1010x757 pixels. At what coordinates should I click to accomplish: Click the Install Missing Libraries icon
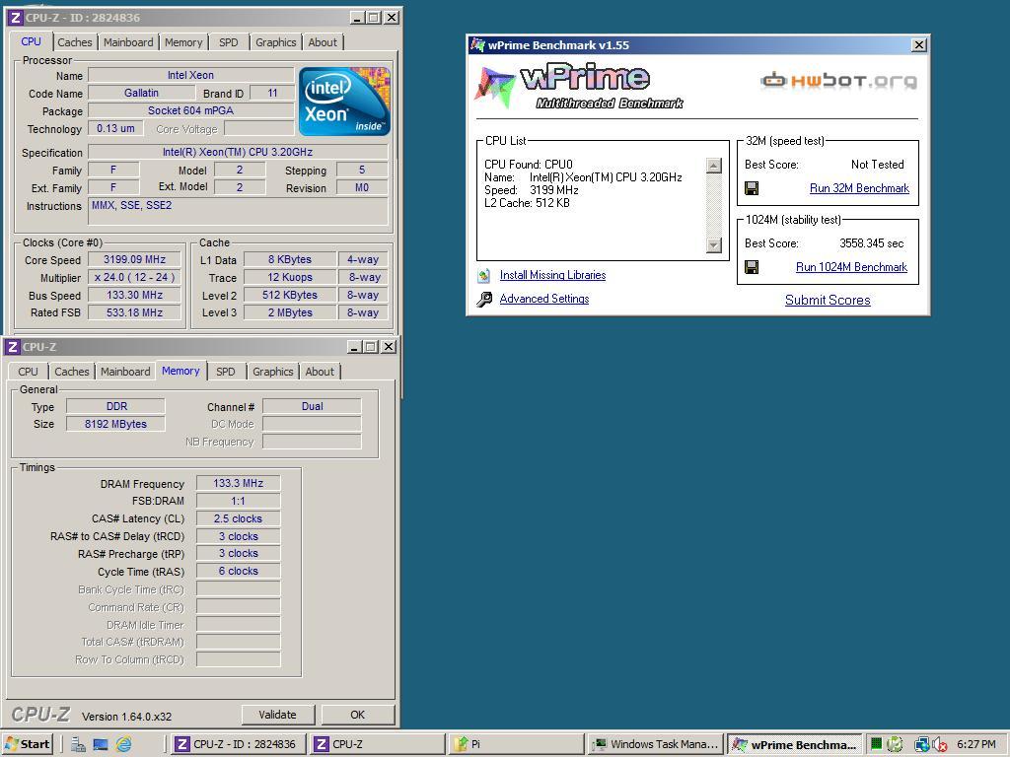pyautogui.click(x=484, y=276)
